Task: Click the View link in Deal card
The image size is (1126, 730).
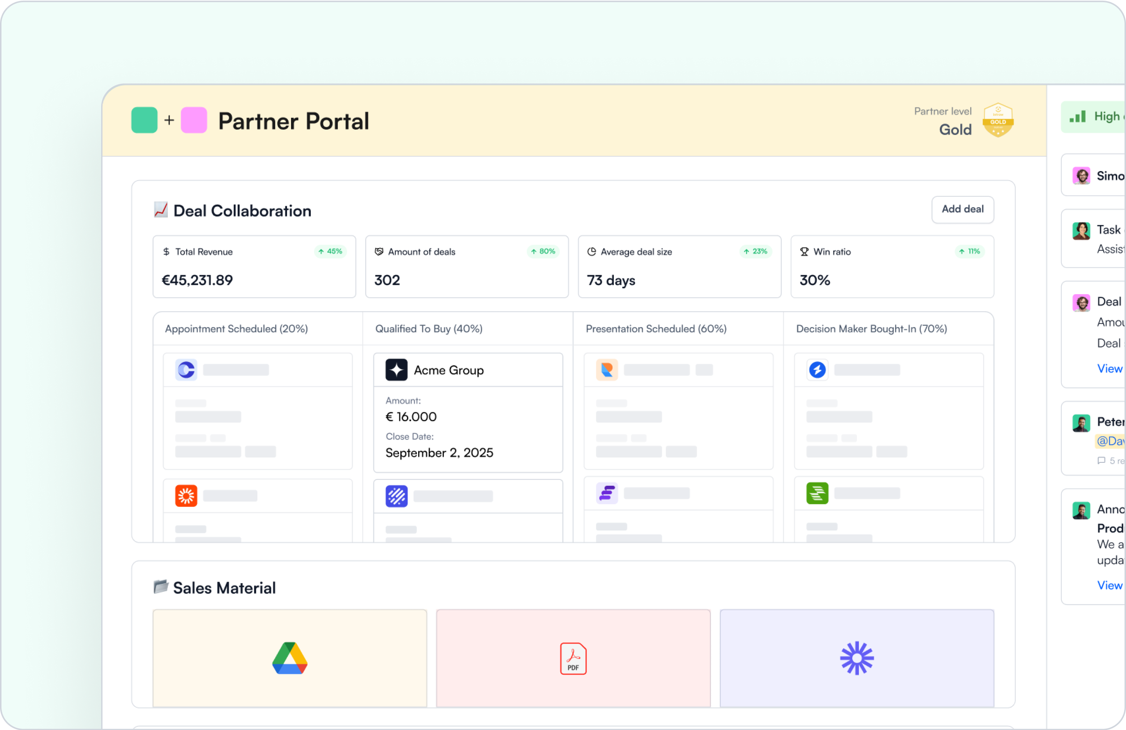Action: point(1110,369)
